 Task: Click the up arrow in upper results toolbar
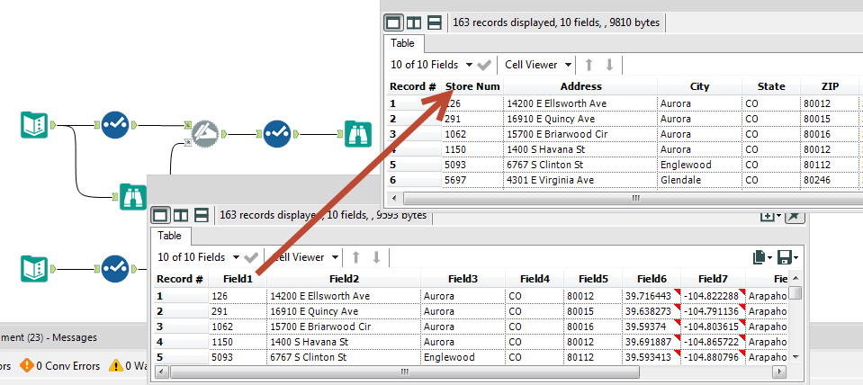[589, 65]
